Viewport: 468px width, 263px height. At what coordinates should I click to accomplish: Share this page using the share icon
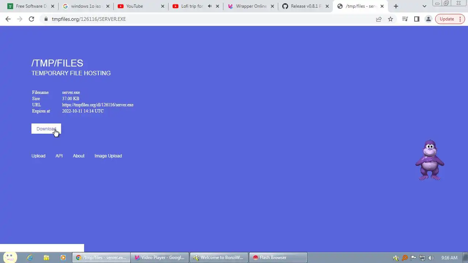pyautogui.click(x=379, y=19)
